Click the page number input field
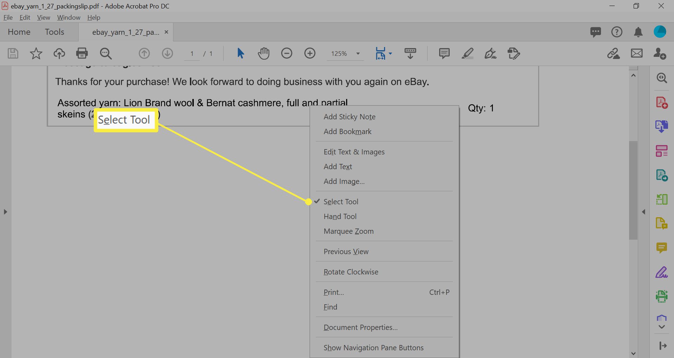 tap(192, 54)
